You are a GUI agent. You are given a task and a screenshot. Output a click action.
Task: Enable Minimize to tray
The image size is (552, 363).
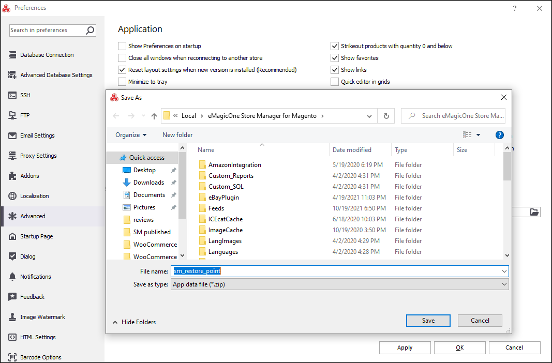pyautogui.click(x=122, y=82)
